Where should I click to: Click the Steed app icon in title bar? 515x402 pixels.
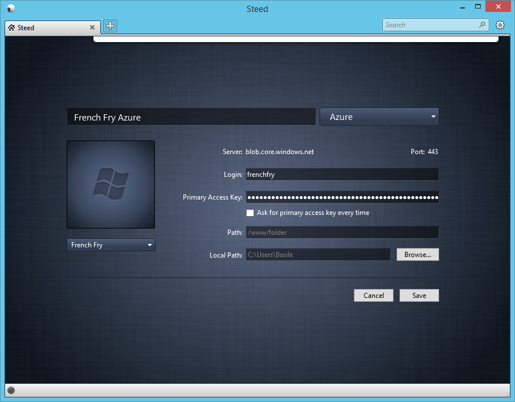pyautogui.click(x=11, y=9)
